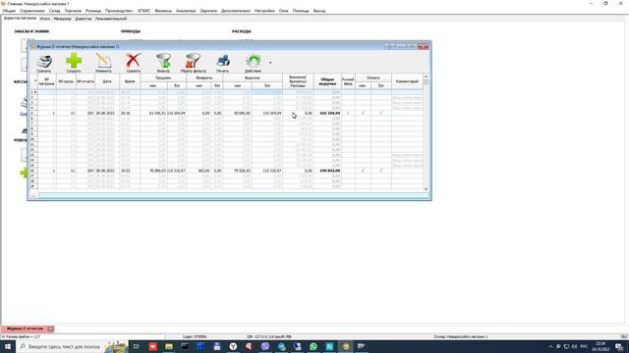Open the Общие menu
Image resolution: width=629 pixels, height=353 pixels.
9,11
